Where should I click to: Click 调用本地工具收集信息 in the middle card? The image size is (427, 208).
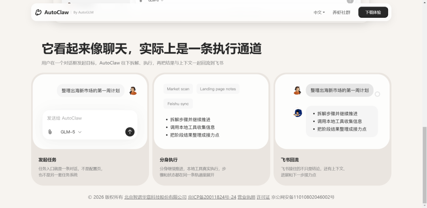click(x=192, y=127)
